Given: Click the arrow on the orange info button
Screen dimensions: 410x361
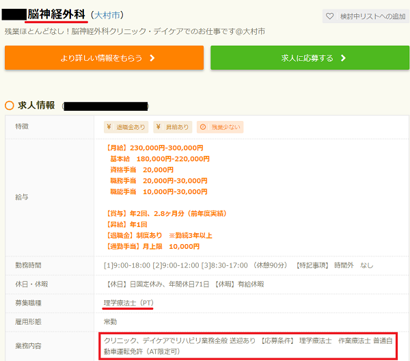Looking at the screenshot, I should (x=152, y=58).
